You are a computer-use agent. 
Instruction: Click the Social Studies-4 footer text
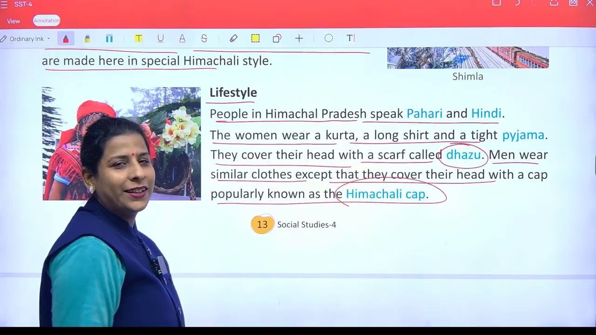306,225
